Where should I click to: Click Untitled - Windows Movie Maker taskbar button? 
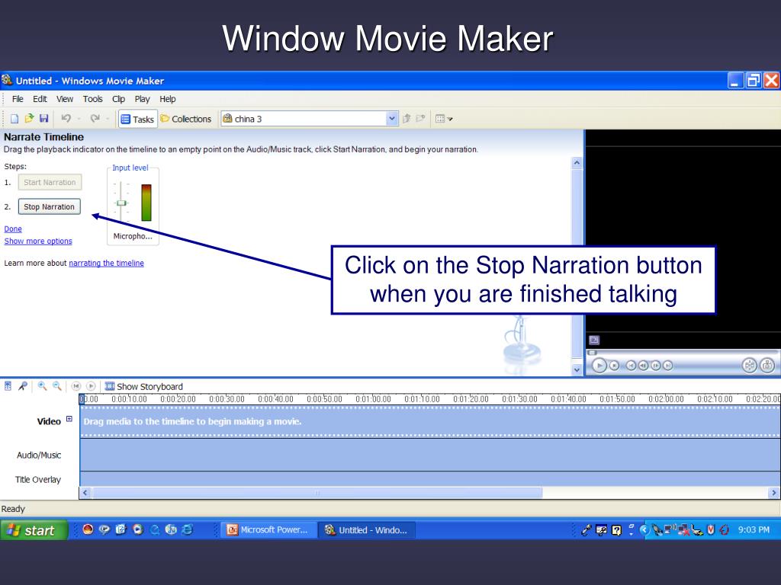[367, 530]
